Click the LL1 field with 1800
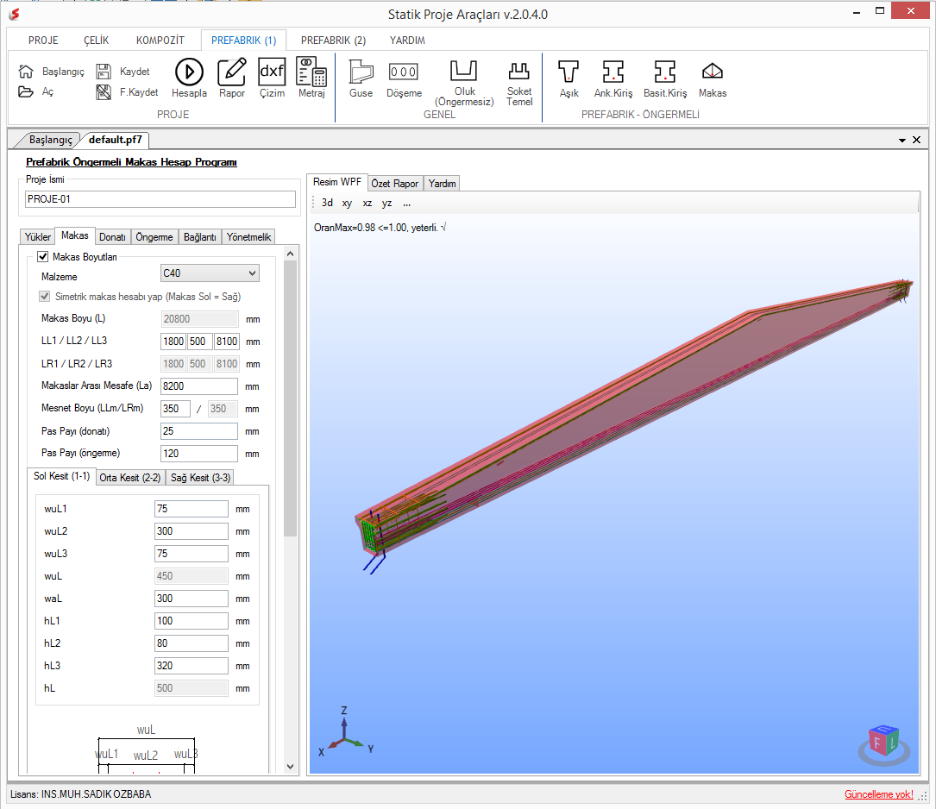 click(x=173, y=342)
